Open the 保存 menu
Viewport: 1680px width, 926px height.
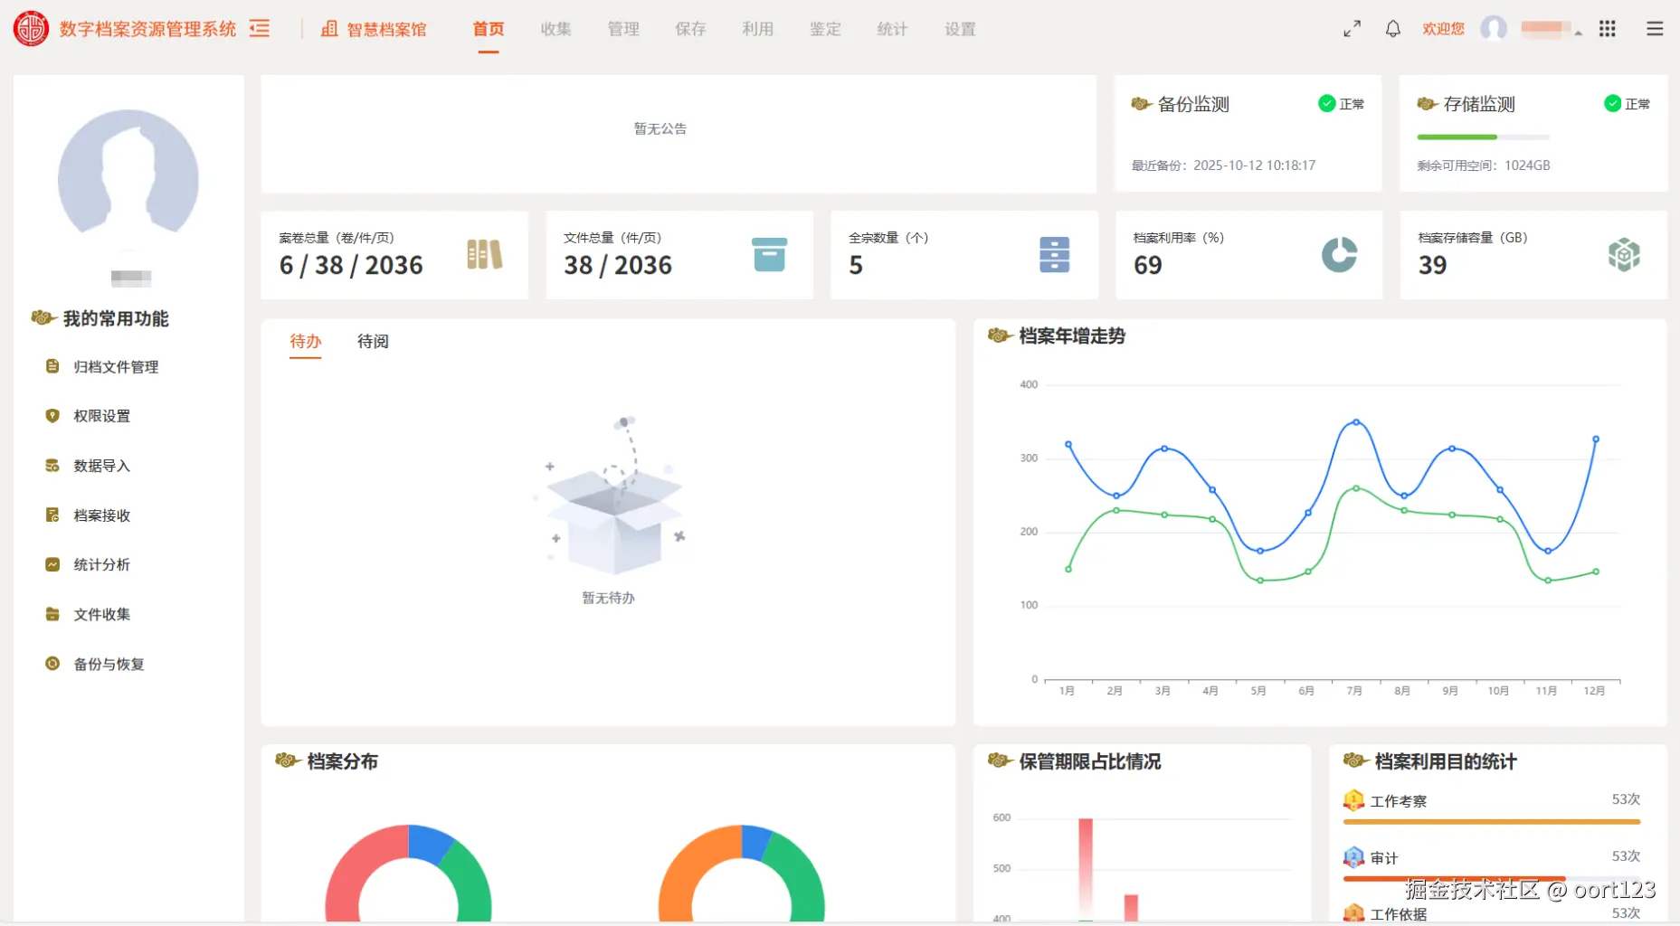point(690,29)
